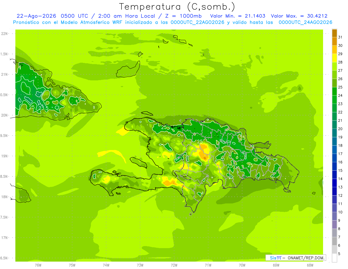Pick the legend swatch between 26 and 27

[334, 75]
